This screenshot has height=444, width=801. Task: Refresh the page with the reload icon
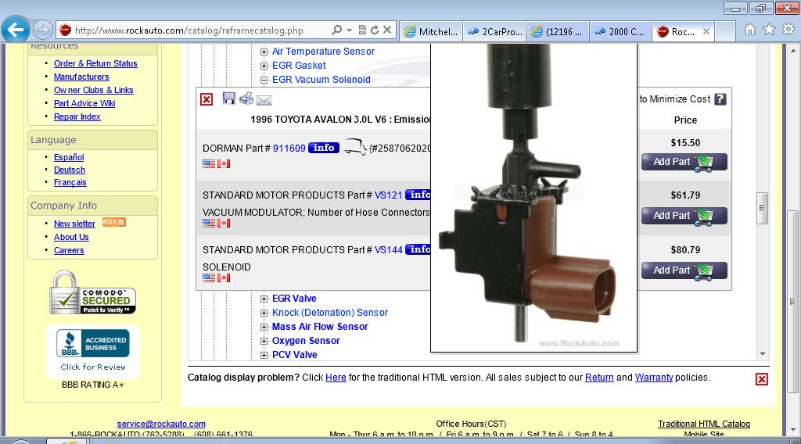pyautogui.click(x=375, y=30)
